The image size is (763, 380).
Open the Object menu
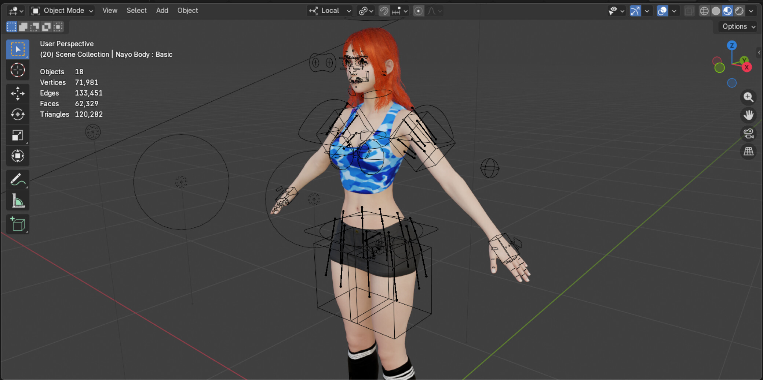187,11
